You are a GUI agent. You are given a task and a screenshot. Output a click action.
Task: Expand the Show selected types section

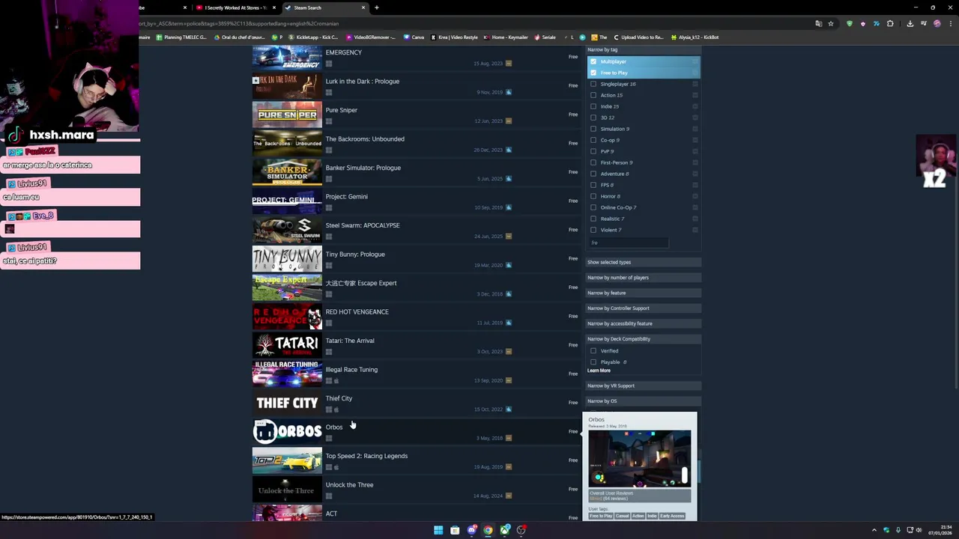pyautogui.click(x=643, y=262)
